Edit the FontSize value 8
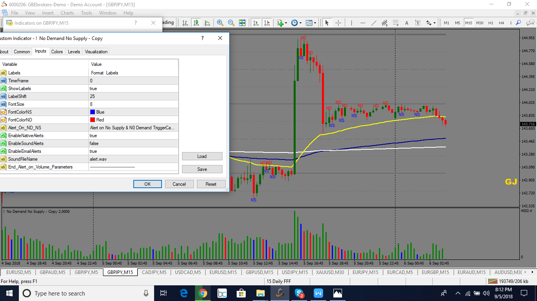Screen dimensions: 537x301 click(134, 104)
